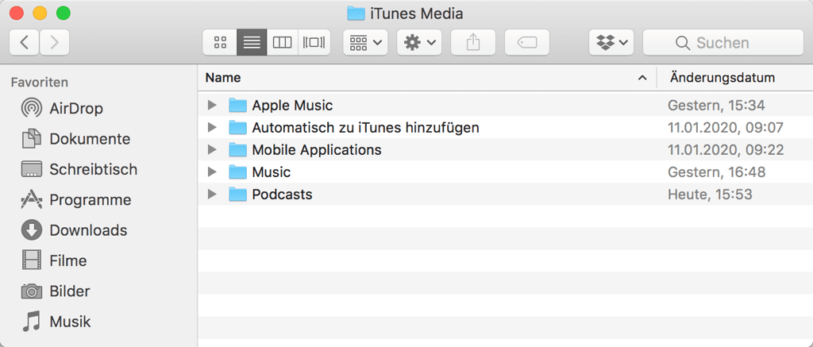Click the date Heute, 15:53
Viewport: 813px width, 347px height.
pos(710,195)
